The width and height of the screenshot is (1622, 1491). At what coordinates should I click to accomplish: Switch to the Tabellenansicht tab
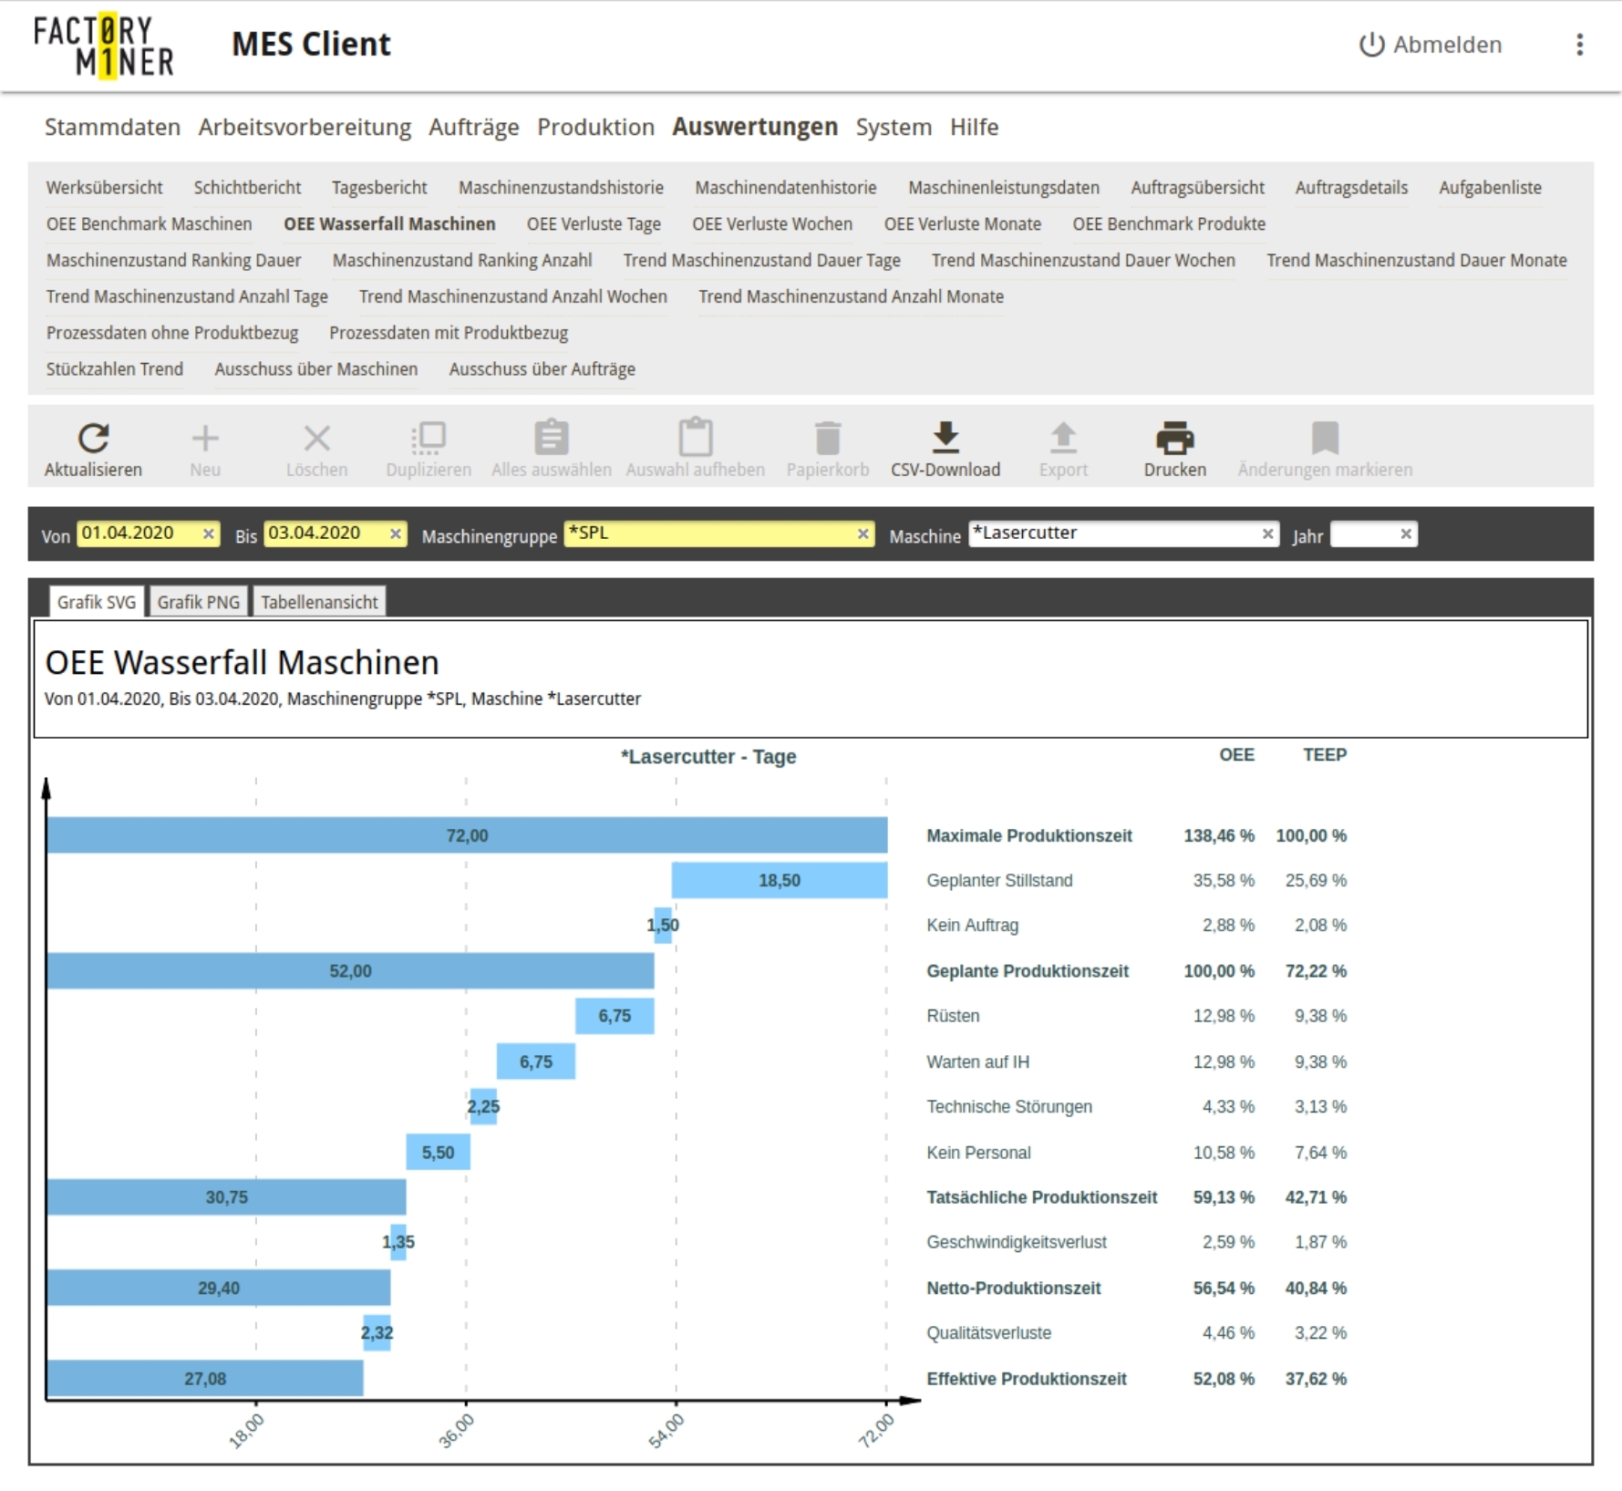click(319, 602)
